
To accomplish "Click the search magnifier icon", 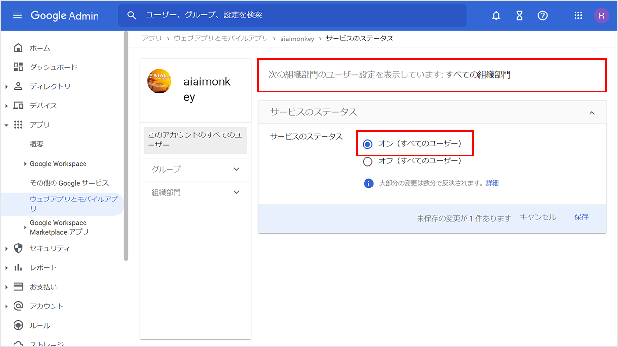I will (x=132, y=15).
